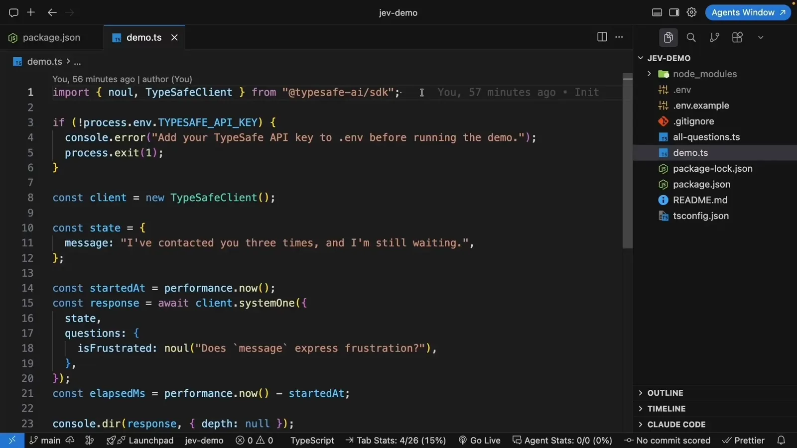797x448 pixels.
Task: Split the editor to the right
Action: click(602, 37)
